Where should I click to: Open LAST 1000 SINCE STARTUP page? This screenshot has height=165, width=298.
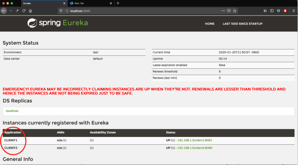pyautogui.click(x=242, y=24)
